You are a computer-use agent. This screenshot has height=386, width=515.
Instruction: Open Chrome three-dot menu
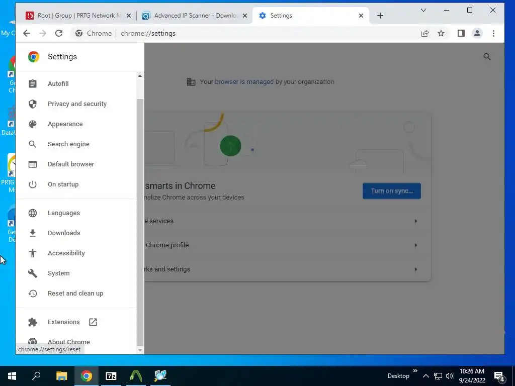tap(493, 34)
